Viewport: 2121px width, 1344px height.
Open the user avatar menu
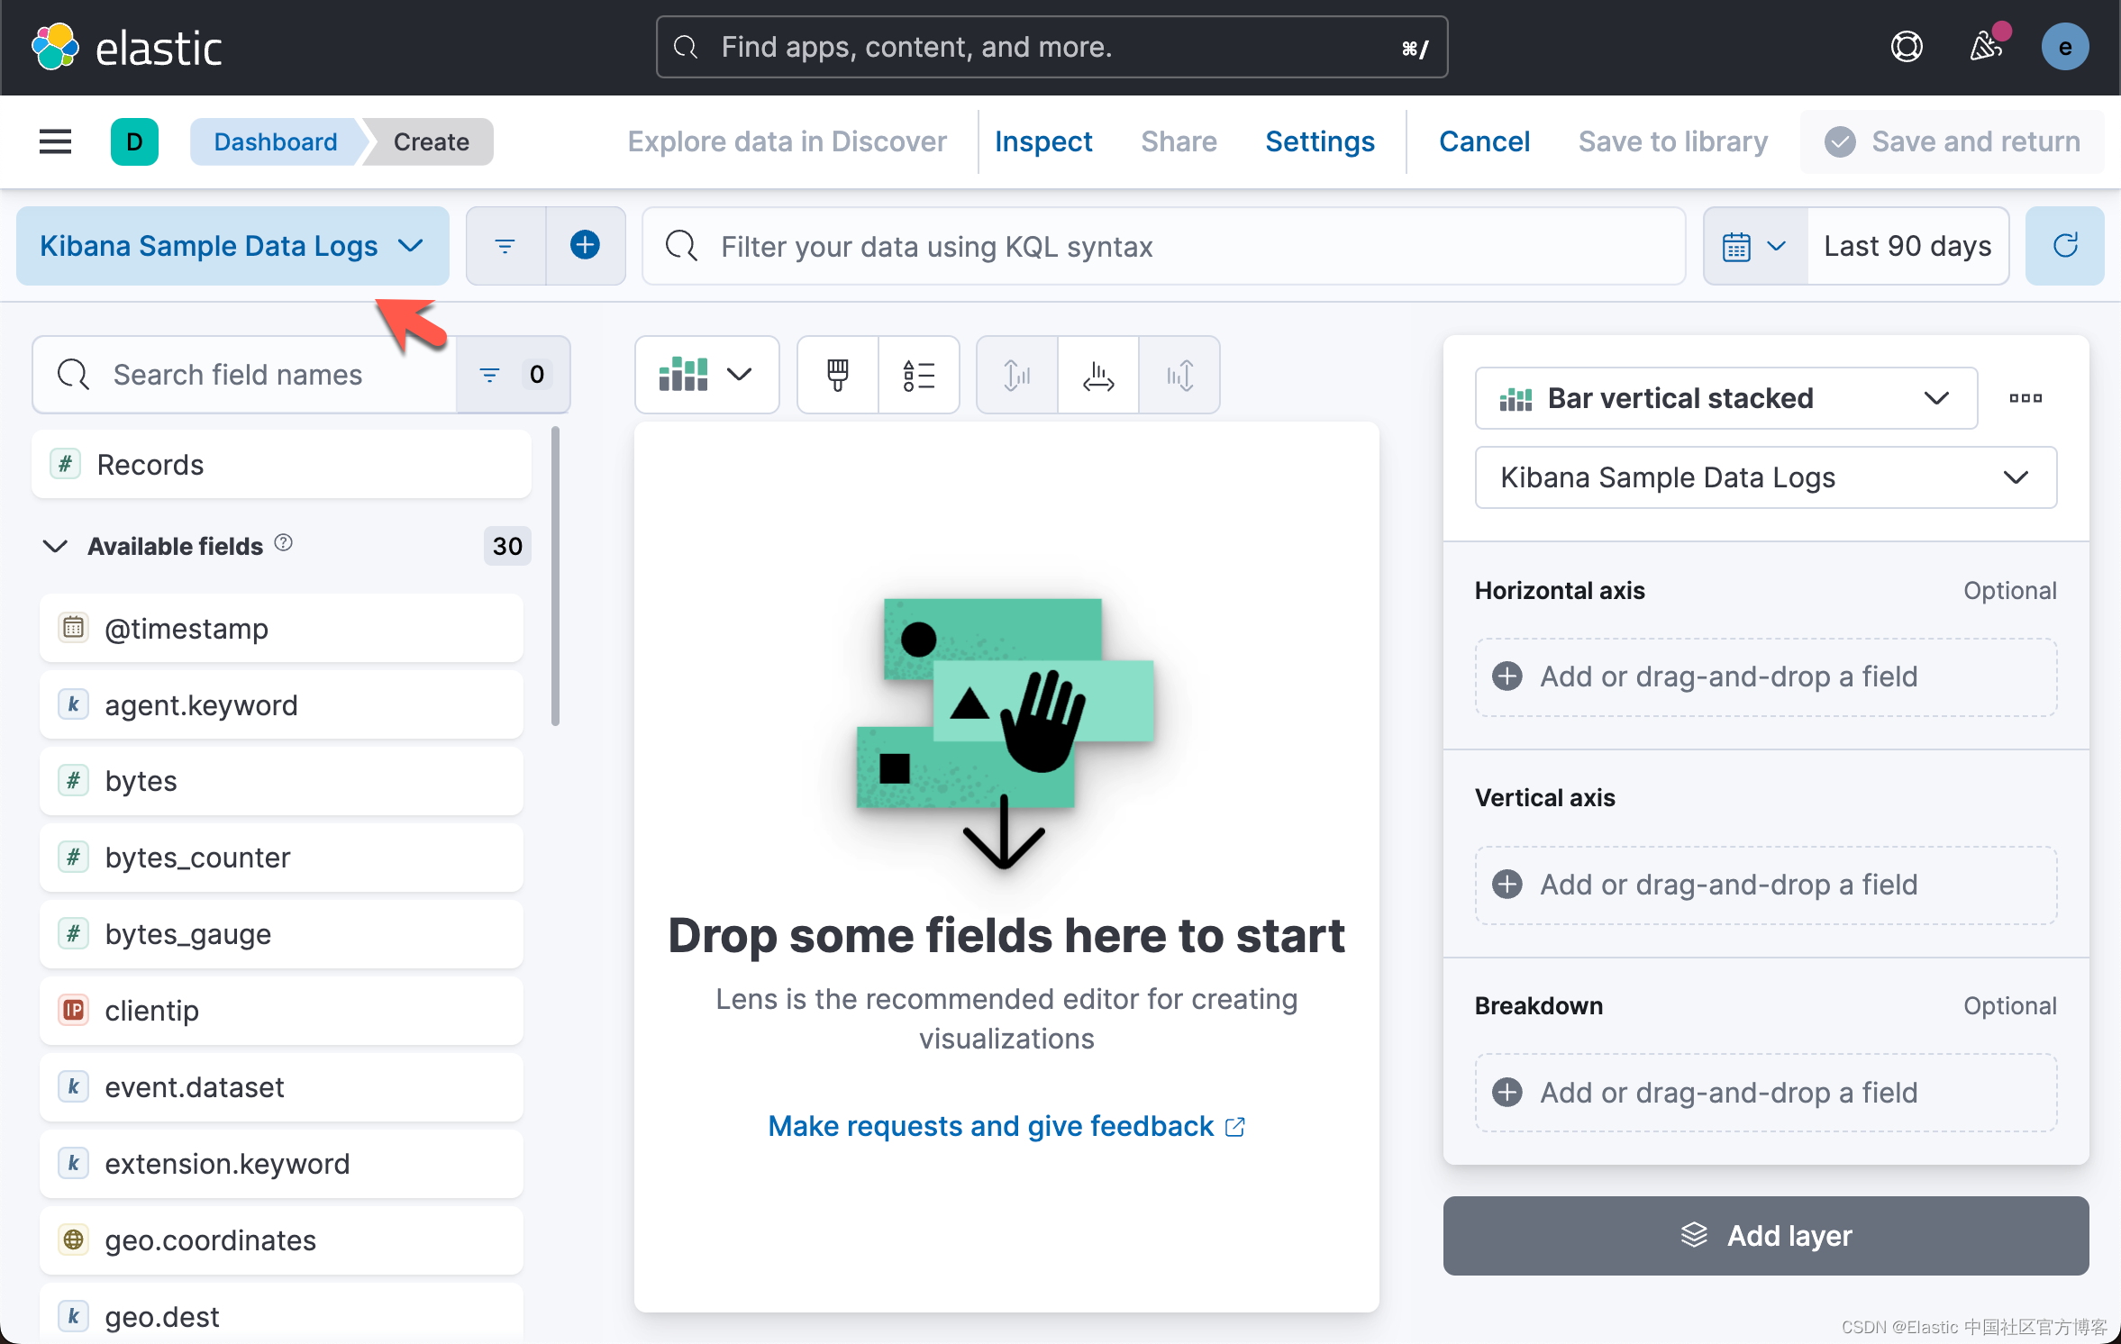(2064, 47)
